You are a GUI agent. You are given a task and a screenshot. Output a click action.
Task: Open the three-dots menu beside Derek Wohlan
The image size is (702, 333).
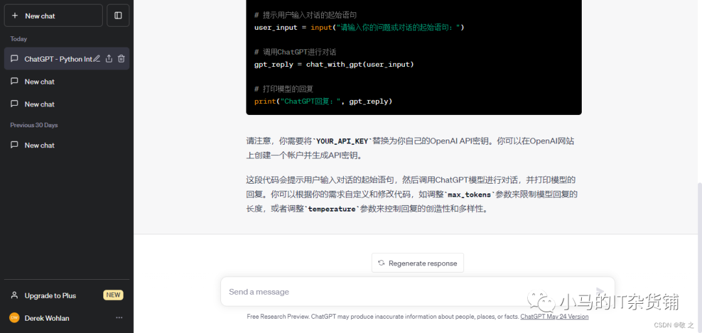[119, 318]
